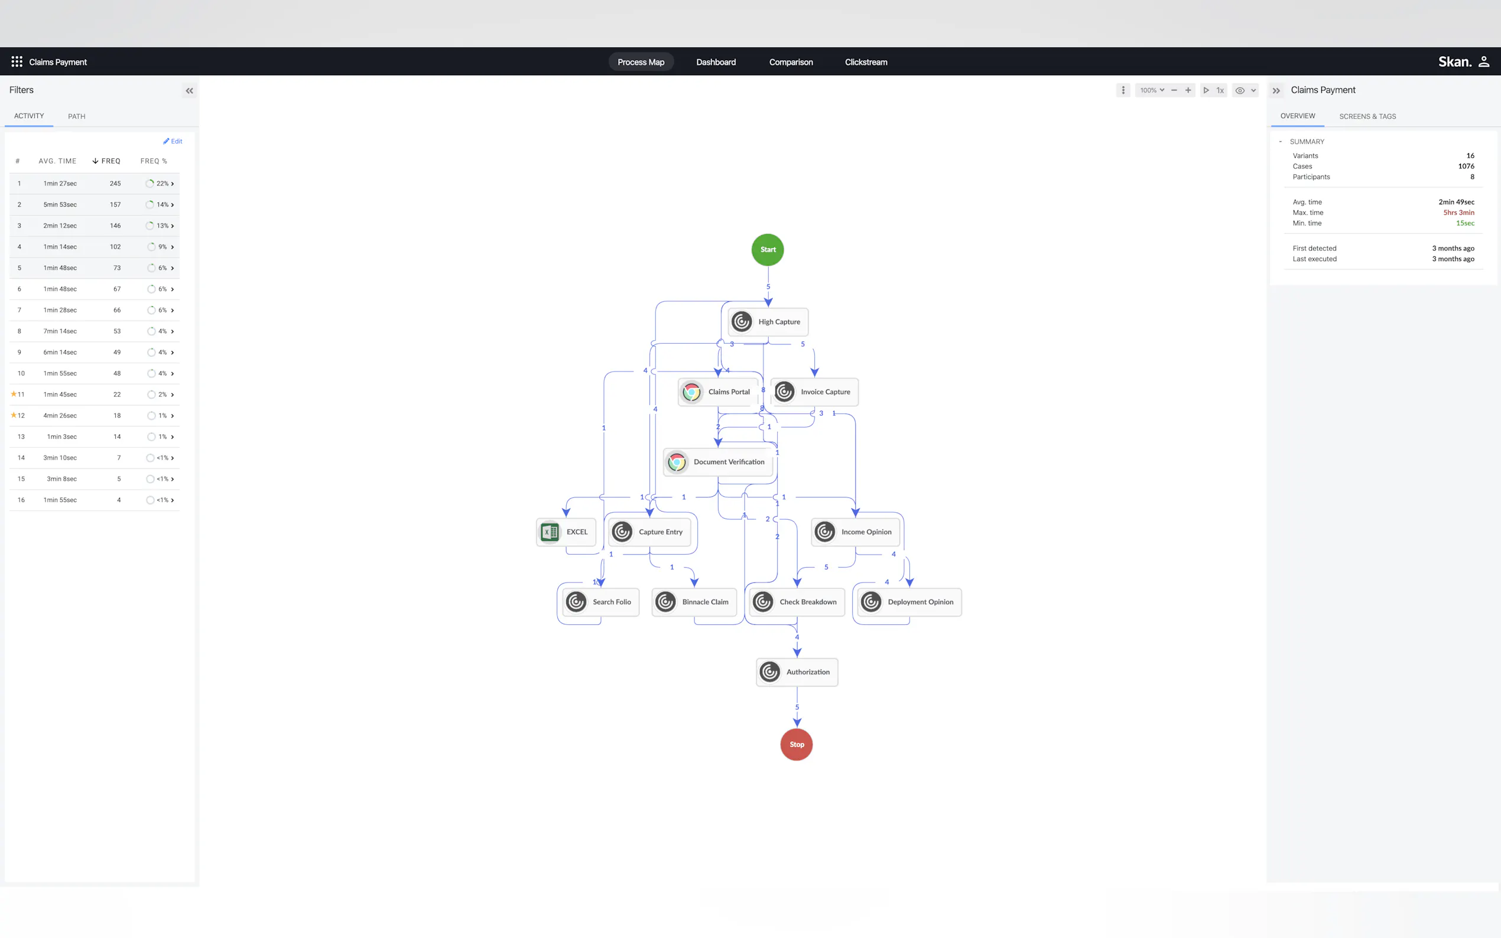Image resolution: width=1501 pixels, height=938 pixels.
Task: Zoom in using the plus icon
Action: pyautogui.click(x=1188, y=90)
